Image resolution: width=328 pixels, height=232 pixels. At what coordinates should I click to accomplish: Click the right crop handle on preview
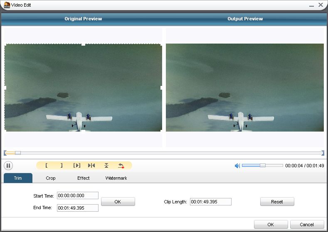click(x=161, y=88)
